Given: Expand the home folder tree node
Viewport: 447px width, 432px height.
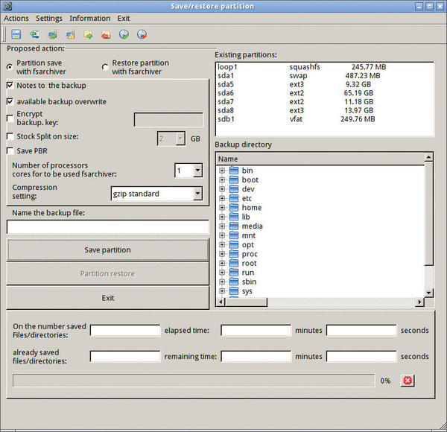Looking at the screenshot, I should tap(222, 208).
